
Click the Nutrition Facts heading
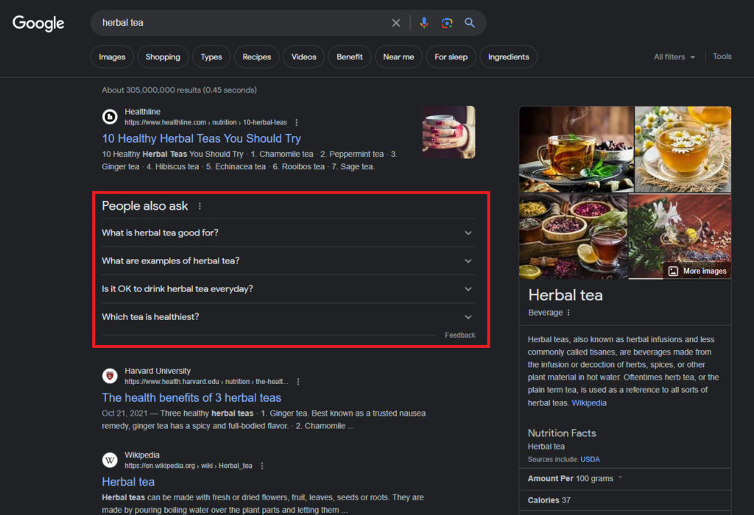tap(562, 433)
